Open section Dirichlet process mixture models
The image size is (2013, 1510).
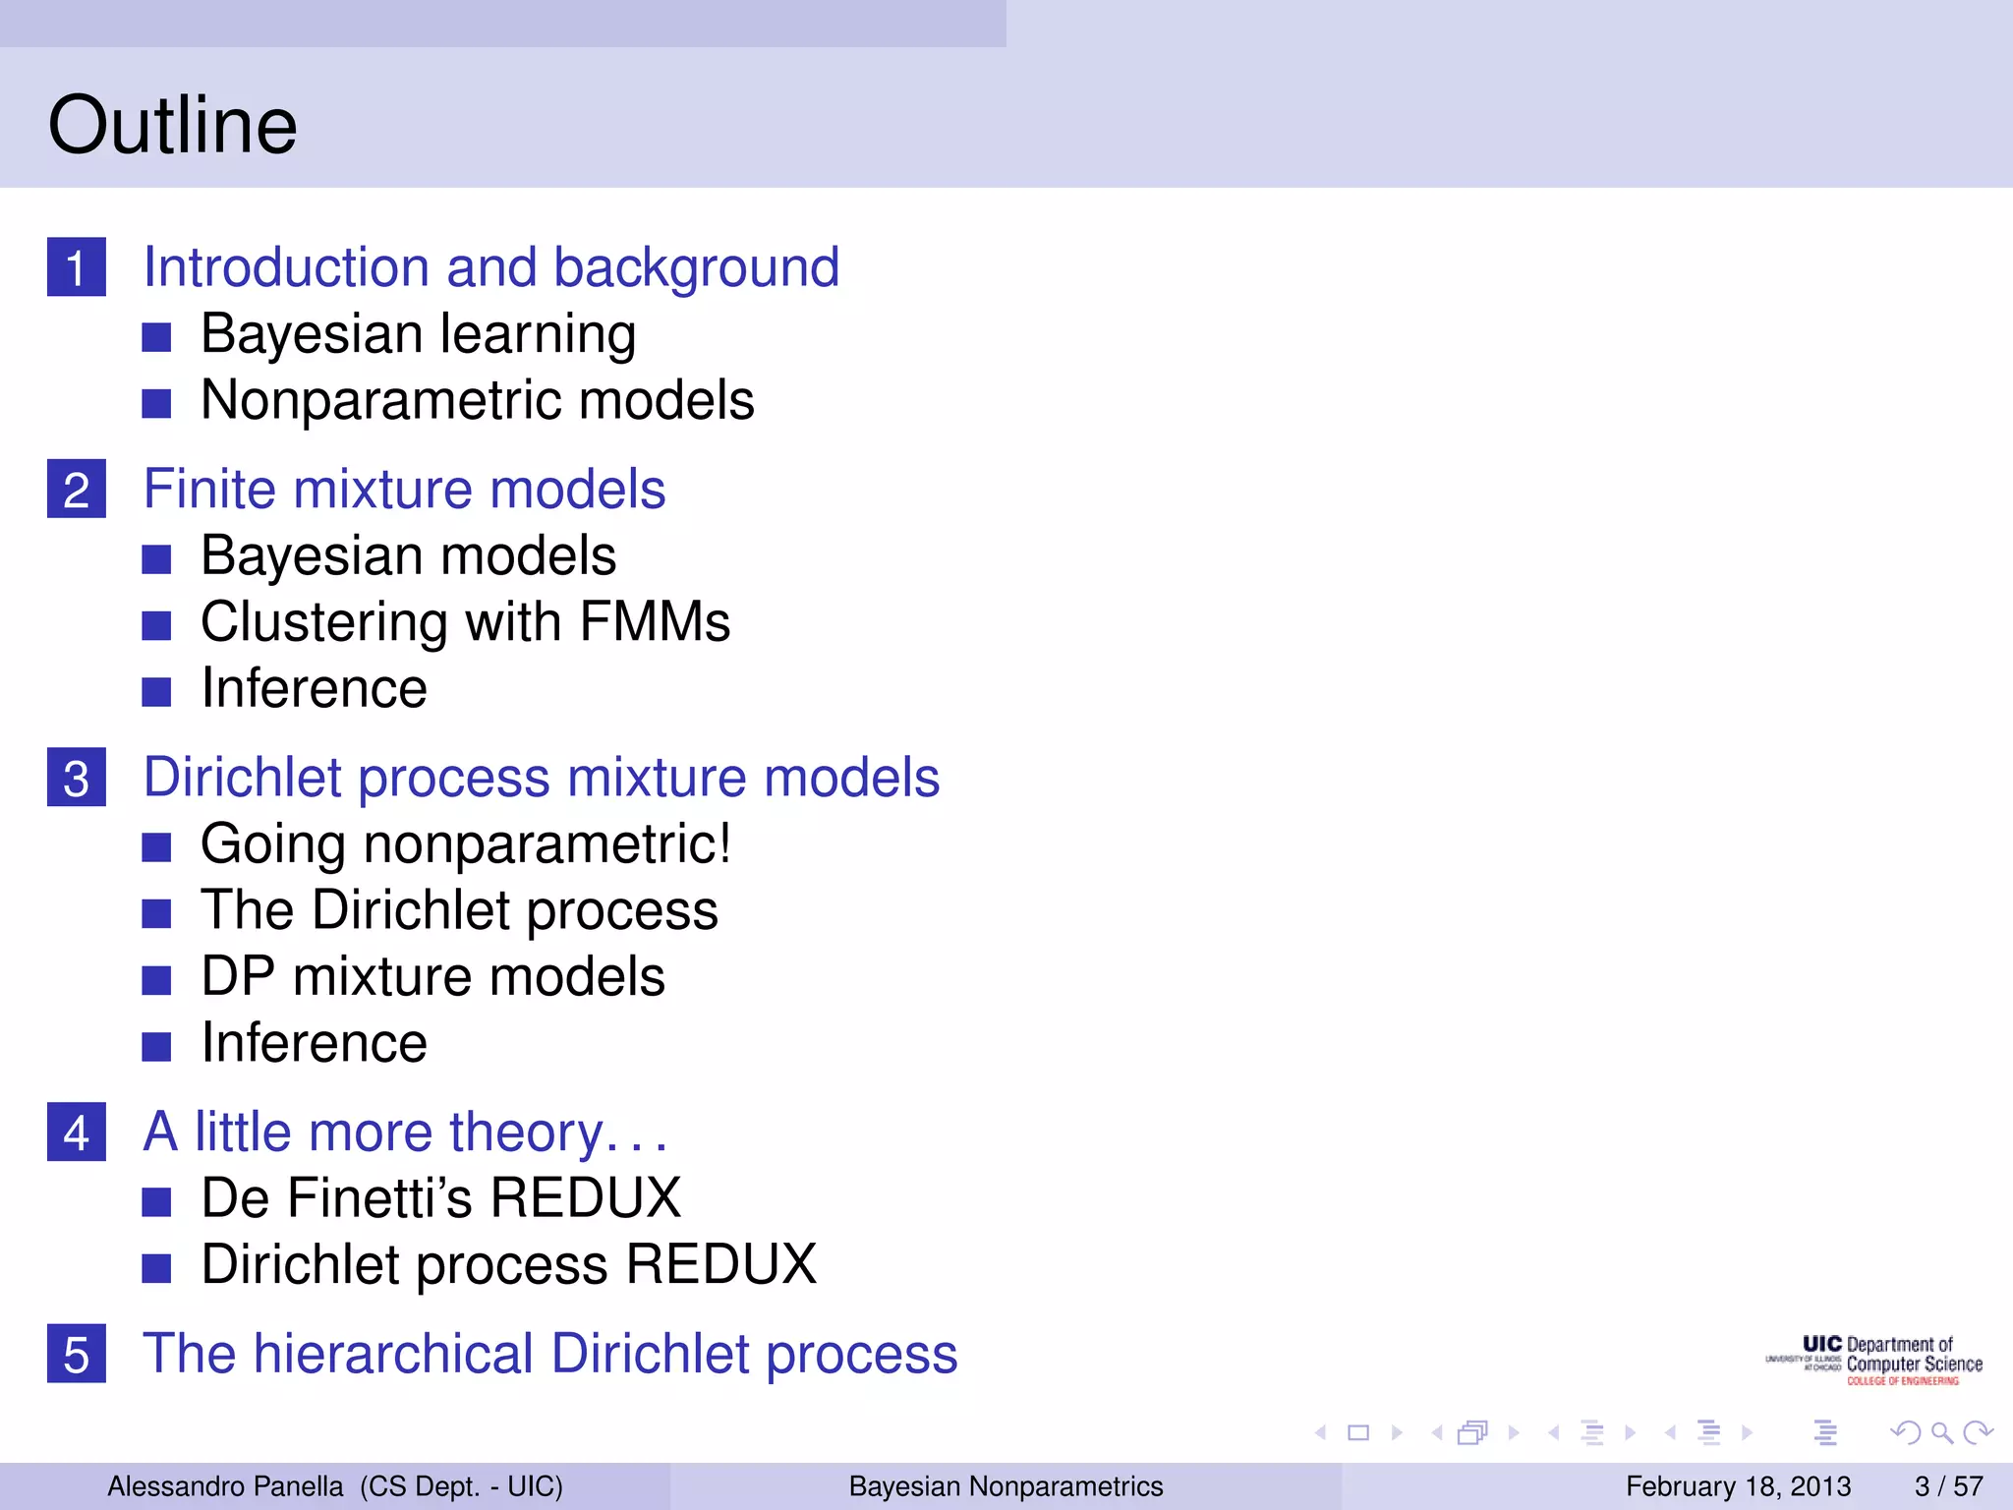click(542, 778)
